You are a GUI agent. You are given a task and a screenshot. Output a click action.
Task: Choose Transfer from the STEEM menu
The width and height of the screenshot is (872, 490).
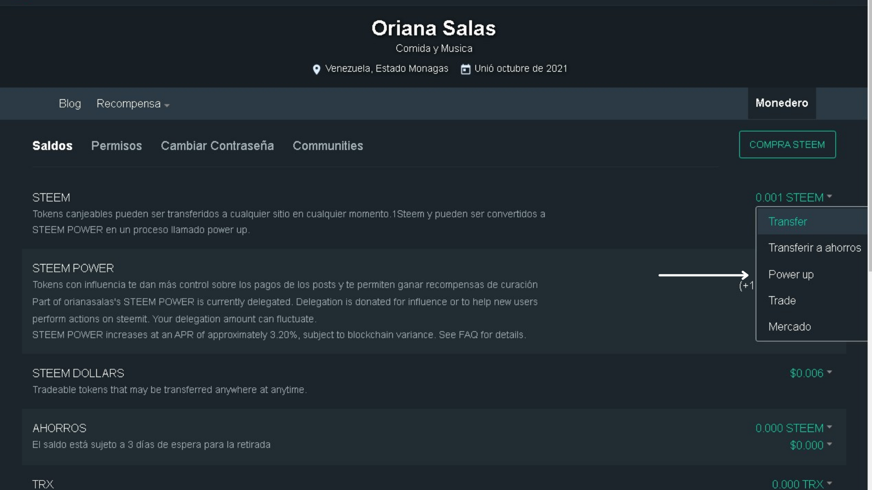pyautogui.click(x=788, y=222)
